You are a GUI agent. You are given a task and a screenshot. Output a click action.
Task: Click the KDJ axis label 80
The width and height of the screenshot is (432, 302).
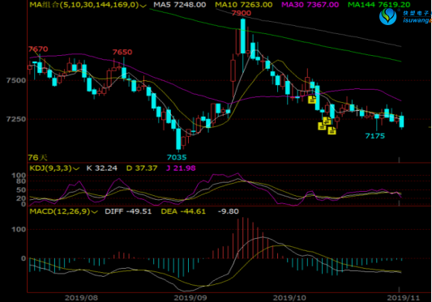click(21, 181)
